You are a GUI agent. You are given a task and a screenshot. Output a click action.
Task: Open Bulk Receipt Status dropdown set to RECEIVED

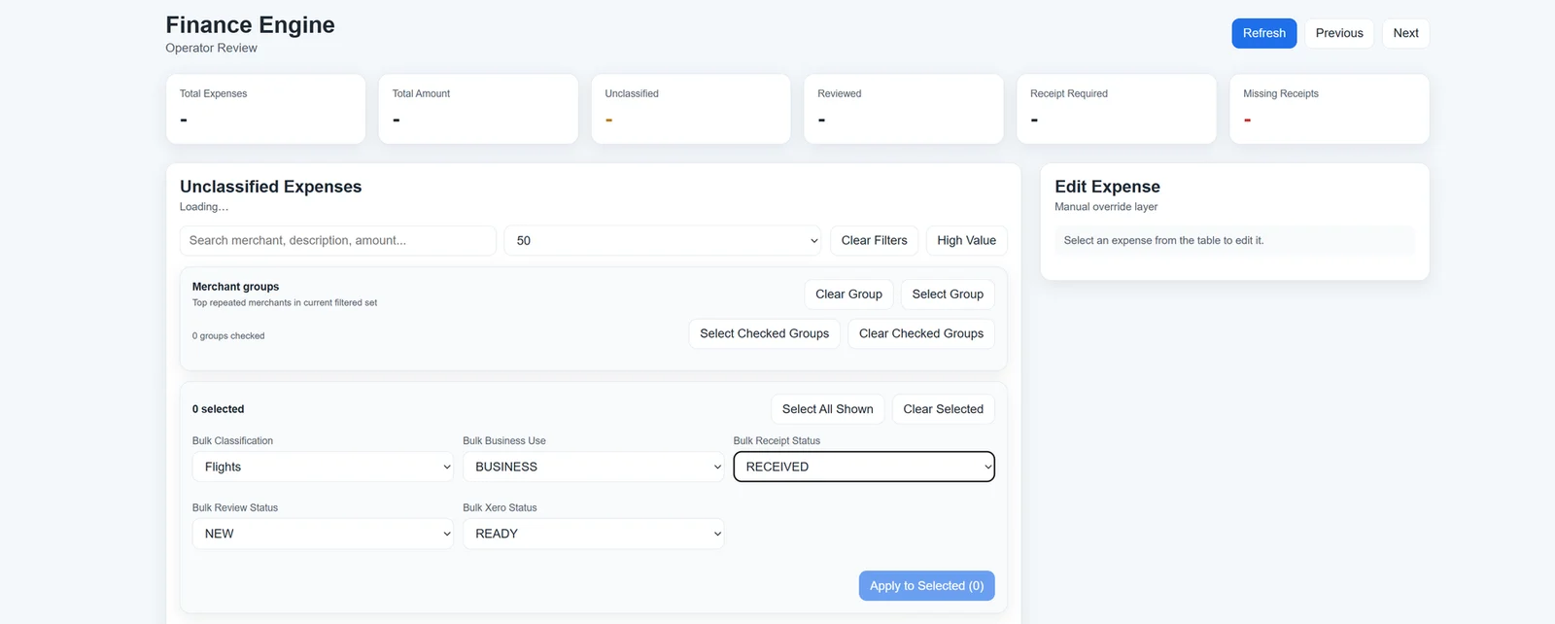[864, 467]
